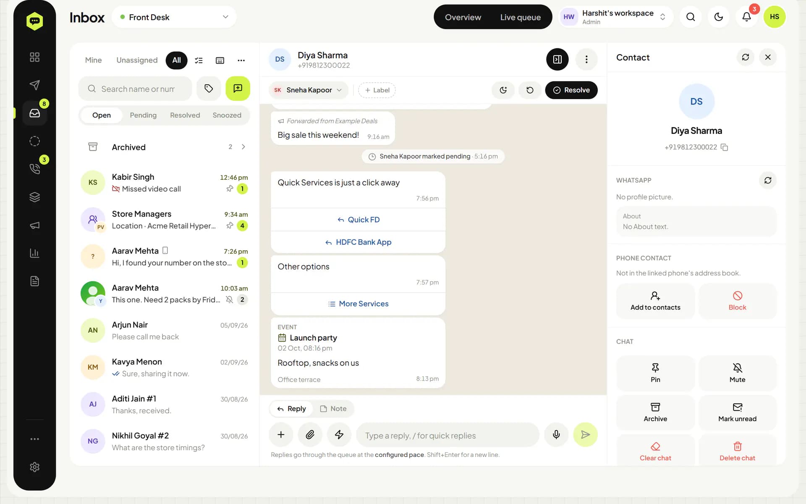This screenshot has width=806, height=504.
Task: Click the app logo chat icon
Action: click(x=34, y=21)
